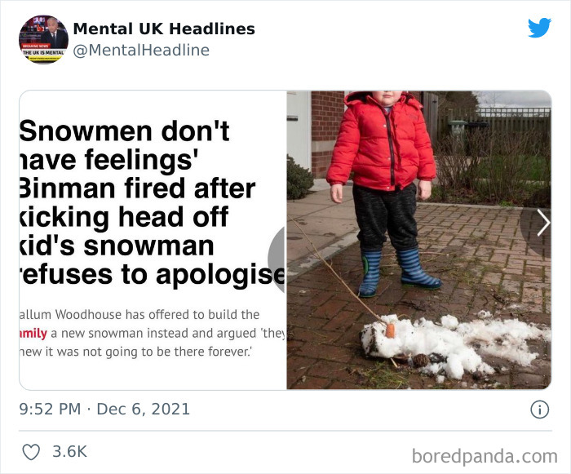Click the boy's blue striped wellington boots
571x474 pixels.
(x=399, y=272)
